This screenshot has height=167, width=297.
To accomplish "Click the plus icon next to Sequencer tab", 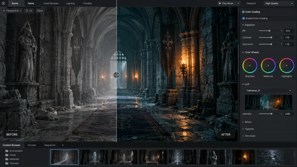I will pyautogui.click(x=63, y=145).
